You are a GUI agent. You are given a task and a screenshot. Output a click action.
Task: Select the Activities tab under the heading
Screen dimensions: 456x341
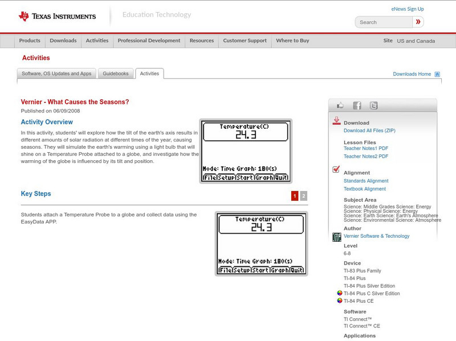tap(149, 74)
